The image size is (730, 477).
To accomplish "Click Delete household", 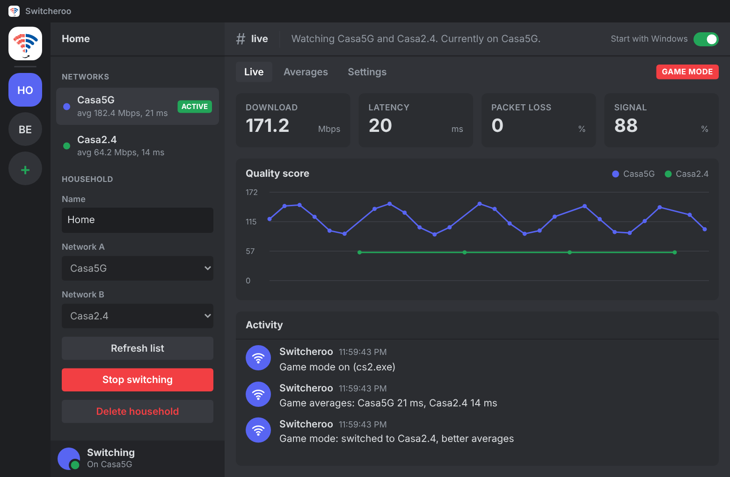I will (x=138, y=412).
